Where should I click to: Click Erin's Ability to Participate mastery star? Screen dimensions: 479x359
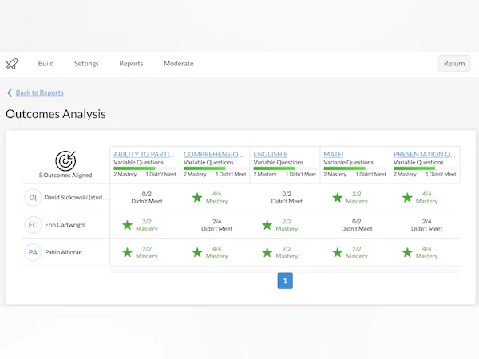point(128,225)
